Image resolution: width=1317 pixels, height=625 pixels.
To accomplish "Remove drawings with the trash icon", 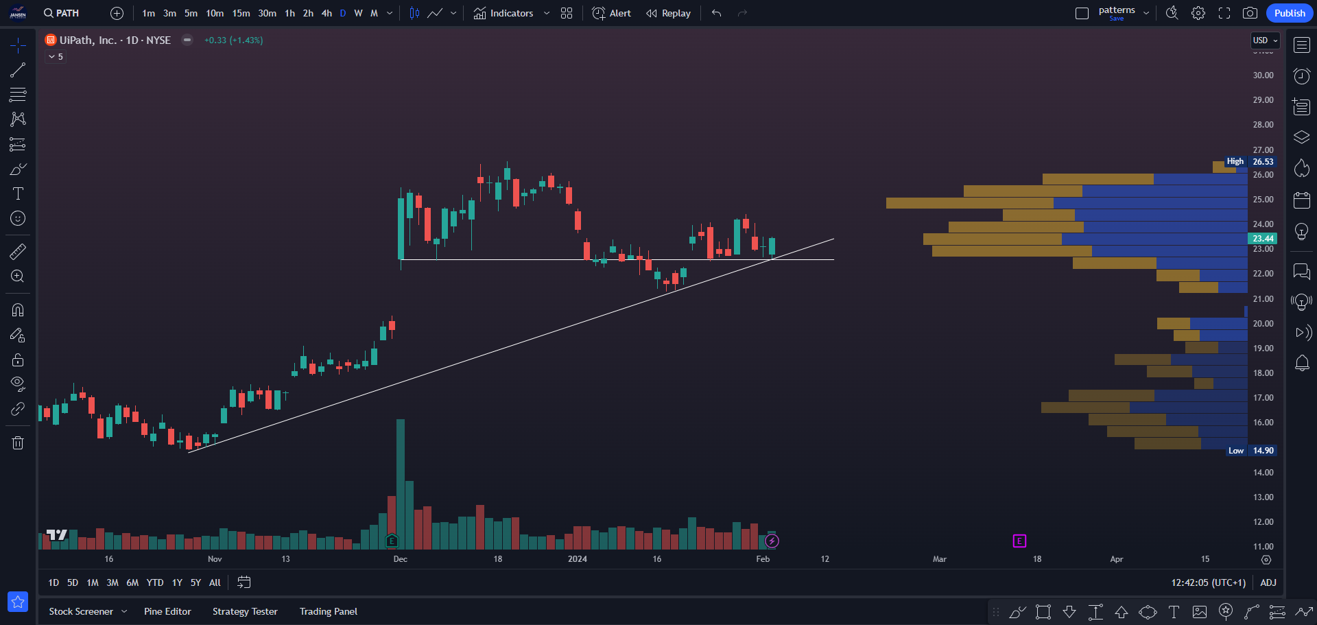I will 18,443.
